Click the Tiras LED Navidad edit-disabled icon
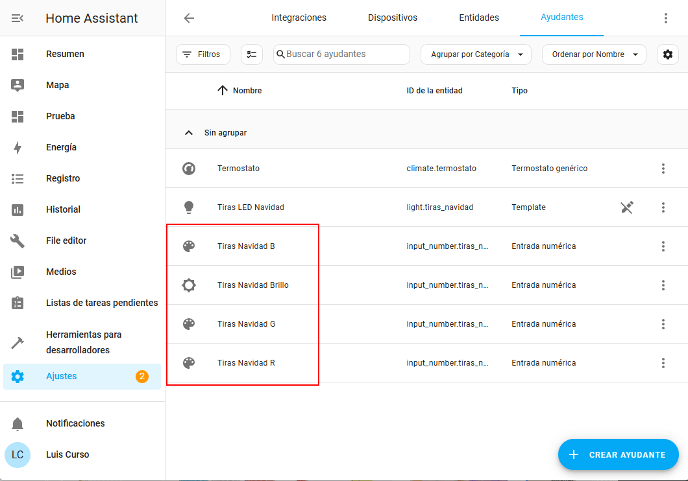 click(x=626, y=207)
